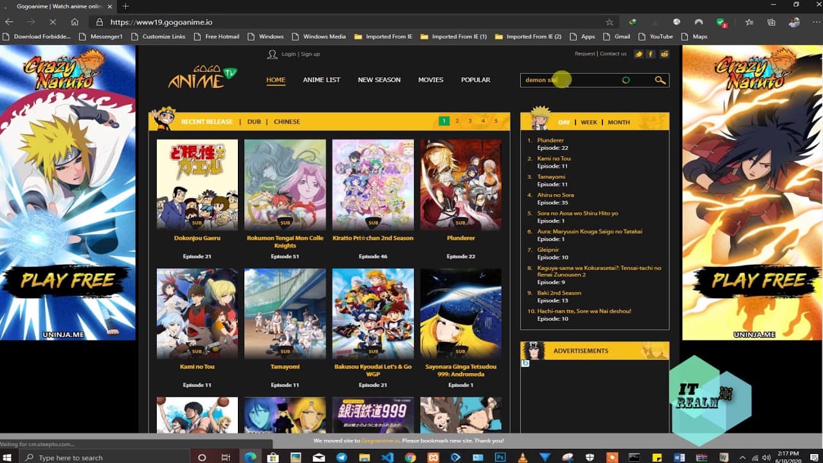The height and width of the screenshot is (463, 823).
Task: Go to page 5 of recent releases
Action: coord(496,121)
